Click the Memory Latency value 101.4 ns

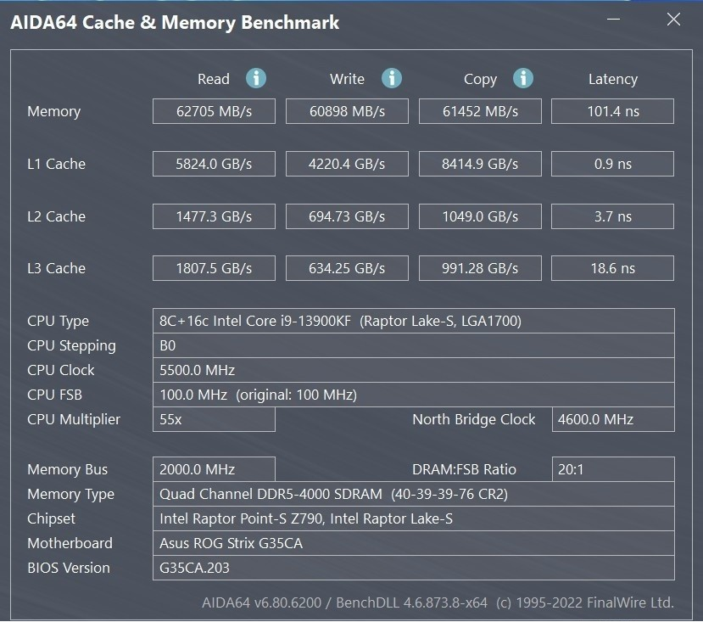click(612, 111)
